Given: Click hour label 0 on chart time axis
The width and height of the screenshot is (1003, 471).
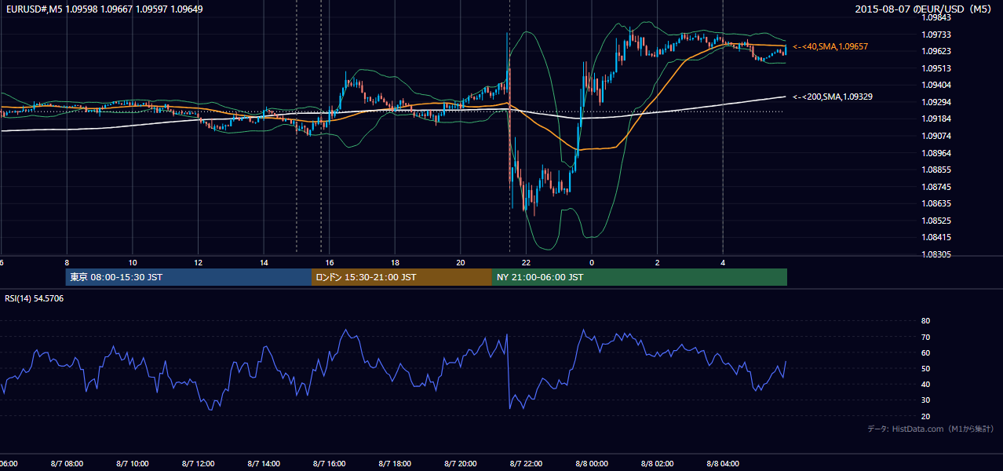Looking at the screenshot, I should (x=592, y=262).
